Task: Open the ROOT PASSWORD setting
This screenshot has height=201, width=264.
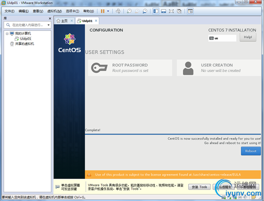Action: point(130,68)
